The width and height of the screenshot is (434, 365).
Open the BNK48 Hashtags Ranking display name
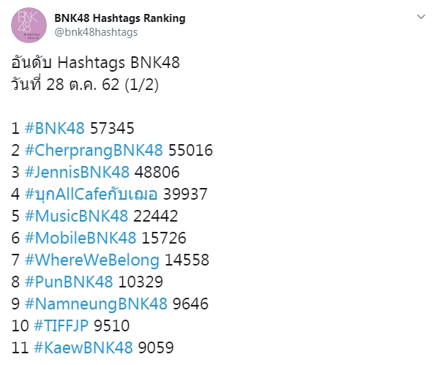pos(120,18)
